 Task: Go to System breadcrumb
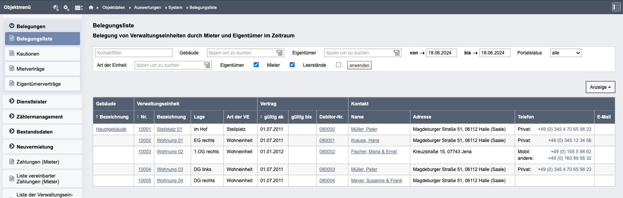click(x=175, y=7)
